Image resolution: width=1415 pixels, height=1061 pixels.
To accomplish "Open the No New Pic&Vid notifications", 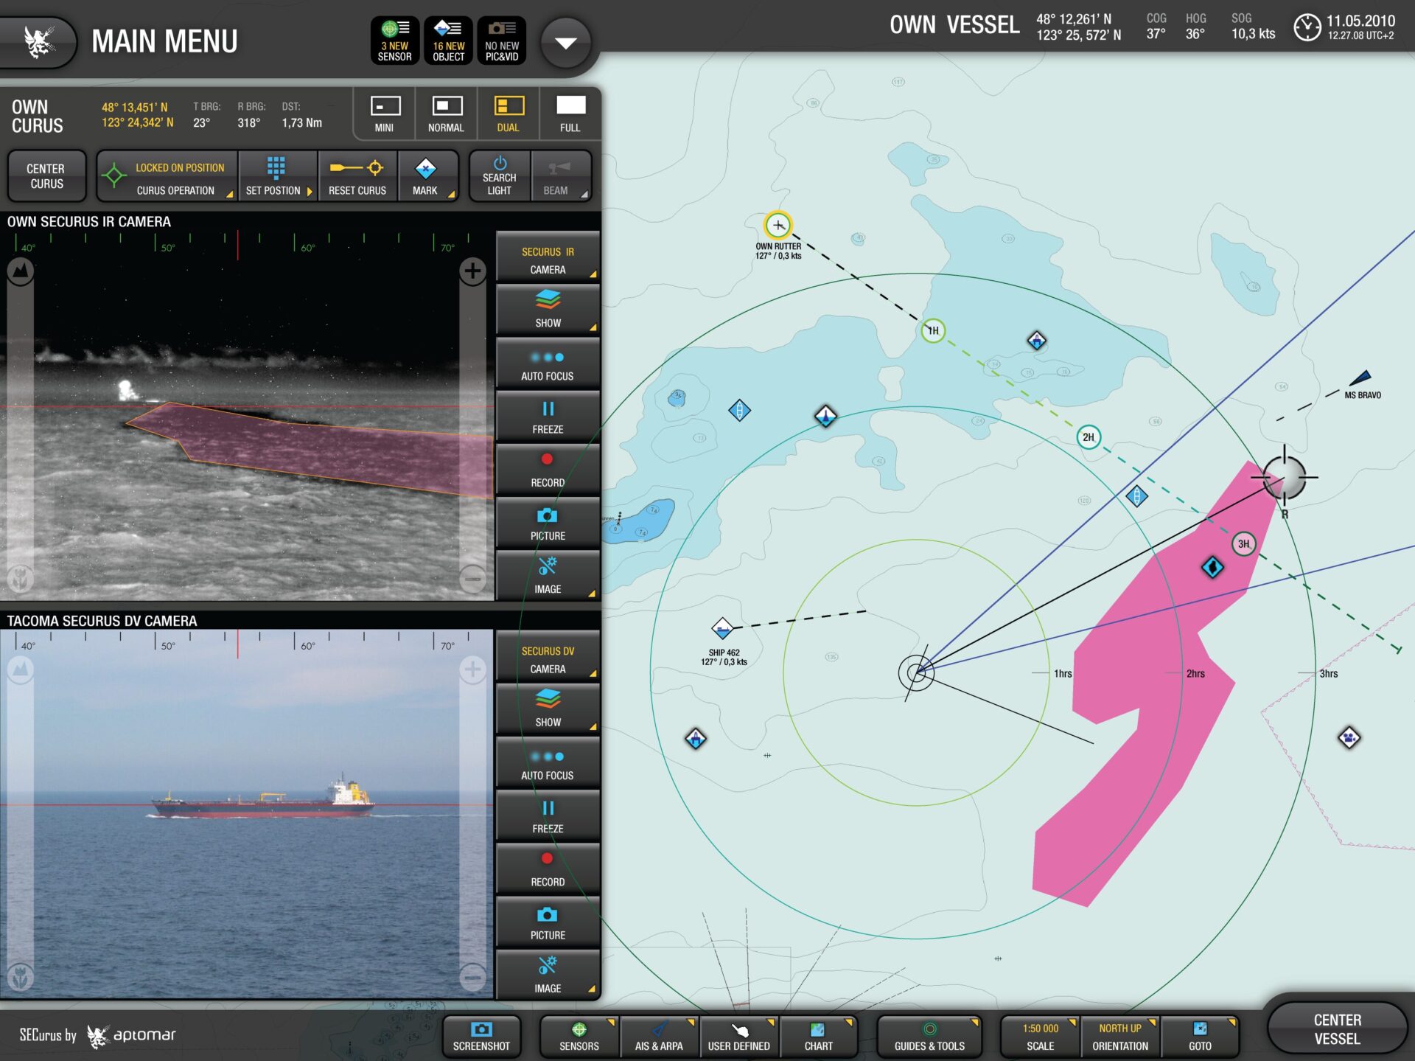I will tap(501, 41).
